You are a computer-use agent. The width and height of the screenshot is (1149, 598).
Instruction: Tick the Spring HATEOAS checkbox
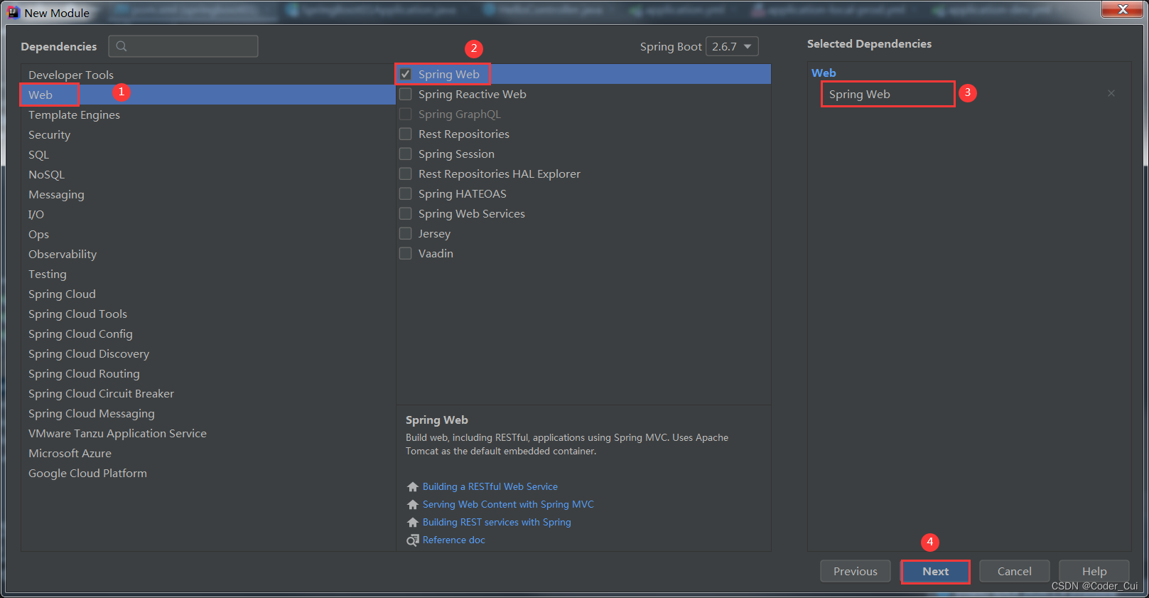[x=405, y=193]
